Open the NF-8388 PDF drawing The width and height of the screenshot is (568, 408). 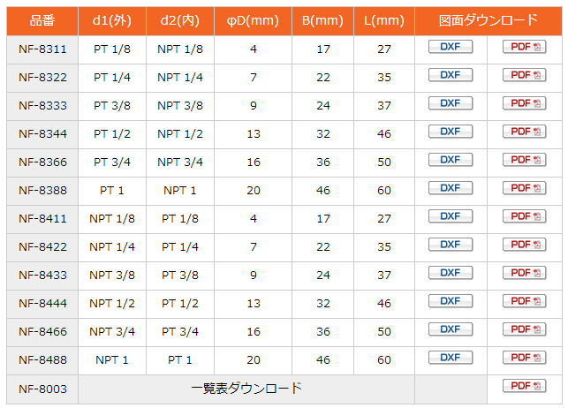pos(524,188)
